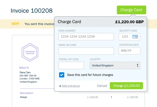Screen dimensions: 157x107
Task: Focus the Card Number field
Action: tap(86, 37)
